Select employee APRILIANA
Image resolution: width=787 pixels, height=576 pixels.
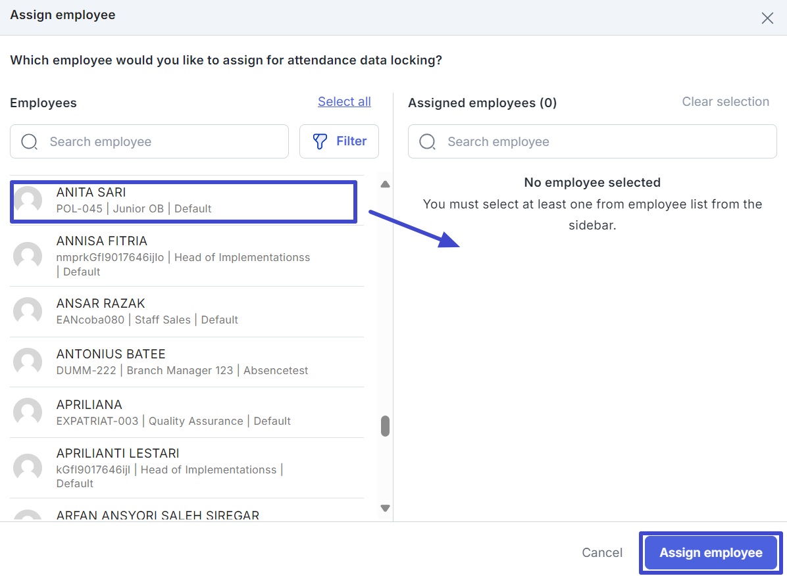tap(187, 412)
